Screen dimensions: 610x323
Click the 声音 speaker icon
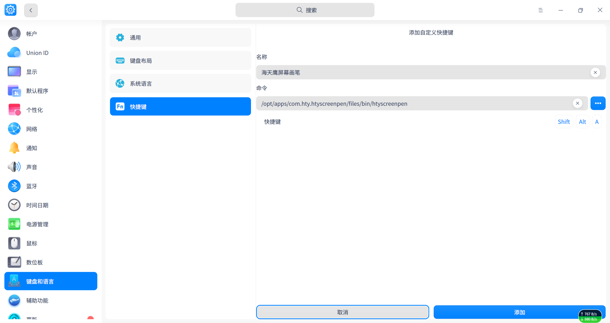pyautogui.click(x=14, y=167)
